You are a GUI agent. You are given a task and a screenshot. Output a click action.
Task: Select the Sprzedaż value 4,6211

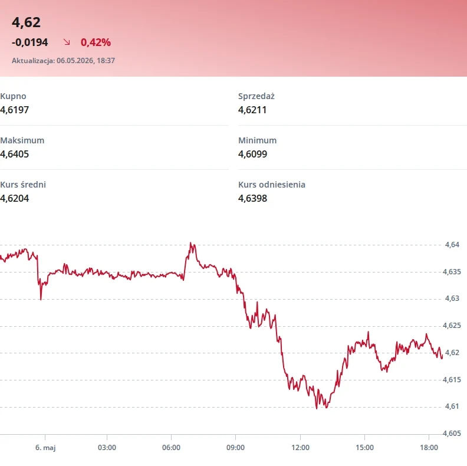tap(252, 110)
